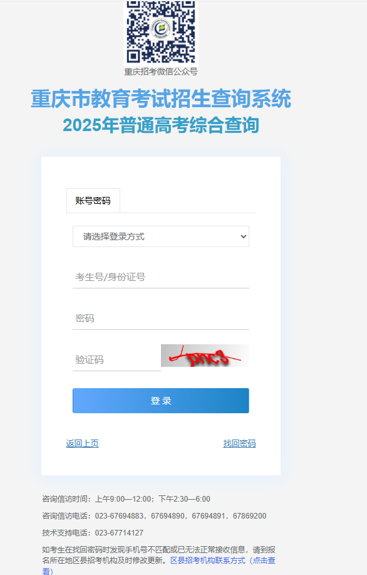367x575 pixels.
Task: Open the 找回密码 link
Action: coord(239,443)
